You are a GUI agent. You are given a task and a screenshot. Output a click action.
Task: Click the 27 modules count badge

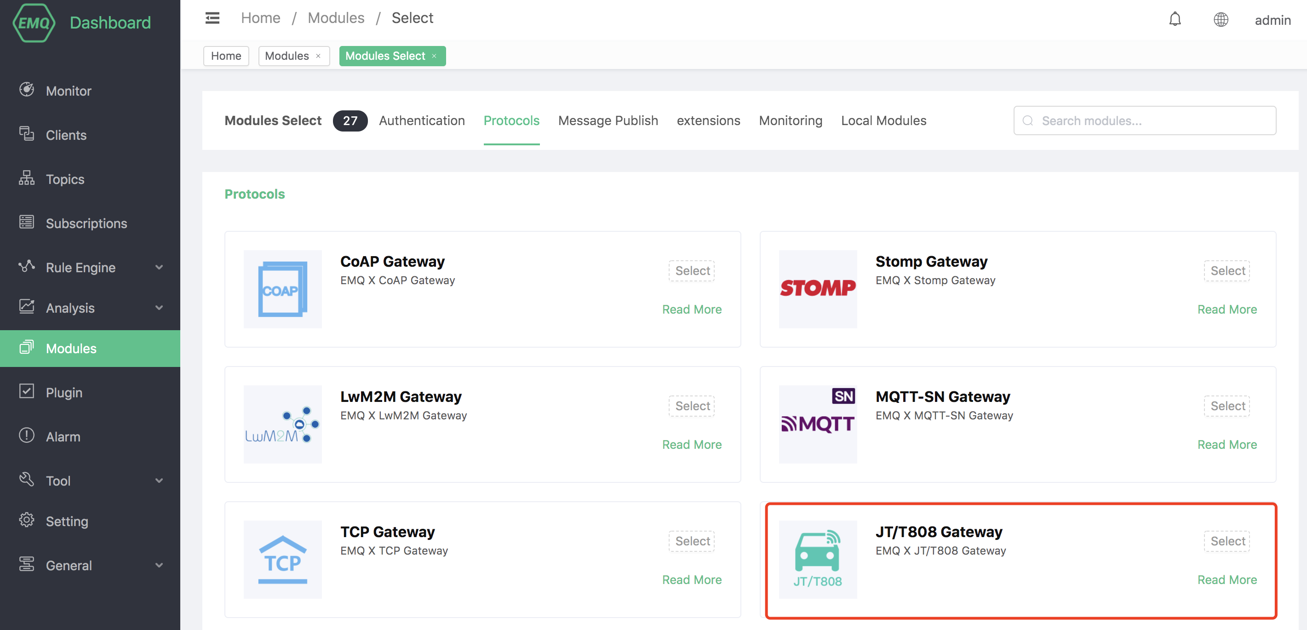(350, 121)
